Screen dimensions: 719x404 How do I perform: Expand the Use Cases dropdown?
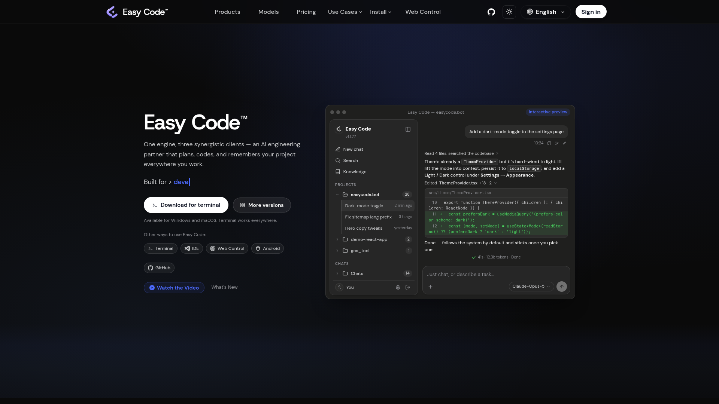click(x=345, y=12)
